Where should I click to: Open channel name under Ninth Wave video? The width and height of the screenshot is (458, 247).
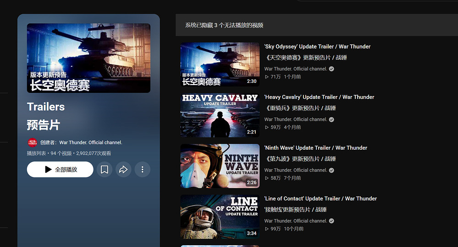(x=296, y=171)
